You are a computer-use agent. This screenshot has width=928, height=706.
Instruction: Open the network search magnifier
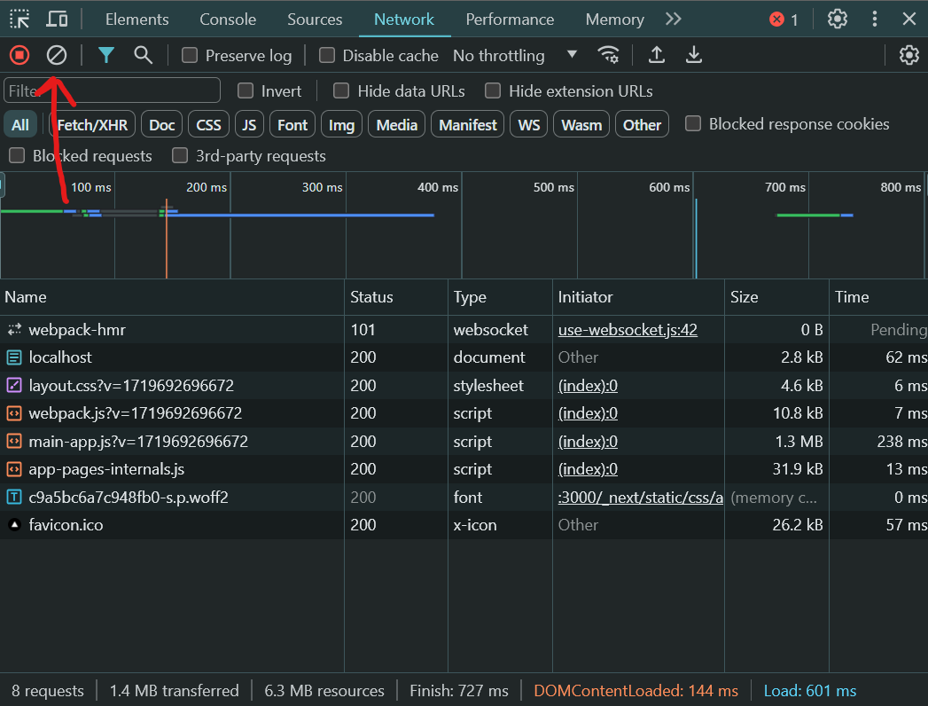[143, 55]
